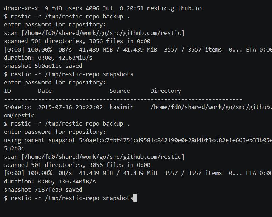Click the blinking terminal cursor block
The image size is (272, 217).
pos(135,198)
